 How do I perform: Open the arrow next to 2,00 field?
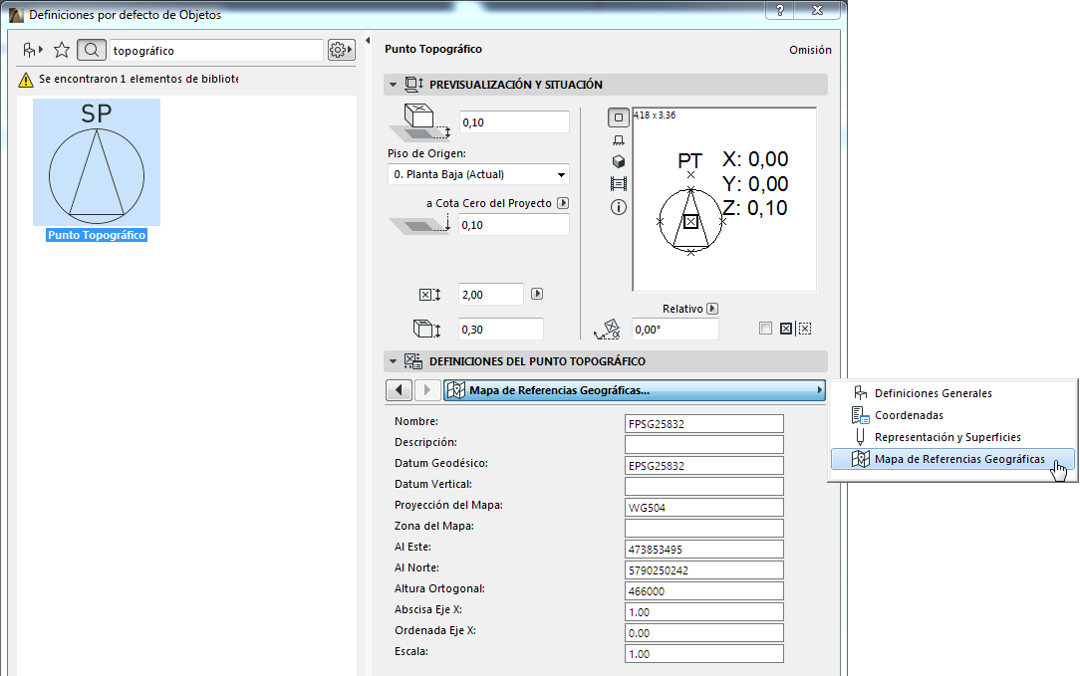537,294
